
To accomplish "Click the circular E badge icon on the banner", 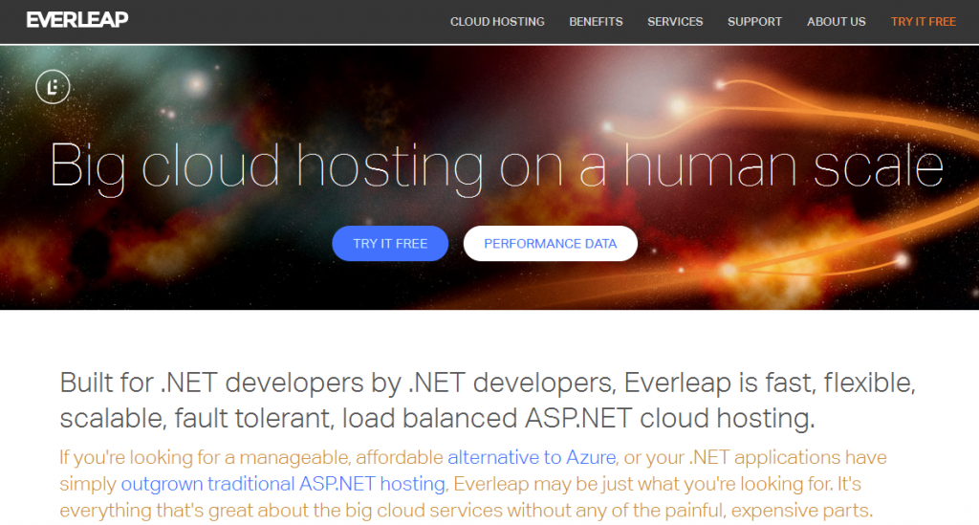I will point(54,87).
